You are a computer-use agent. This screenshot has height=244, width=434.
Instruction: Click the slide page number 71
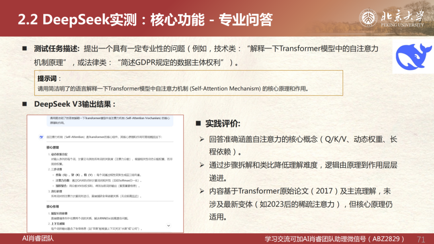[421, 239]
